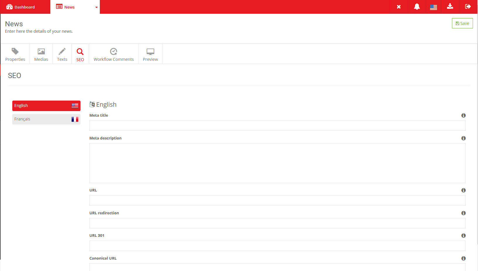Select the Français language option
This screenshot has width=478, height=271.
[x=46, y=119]
